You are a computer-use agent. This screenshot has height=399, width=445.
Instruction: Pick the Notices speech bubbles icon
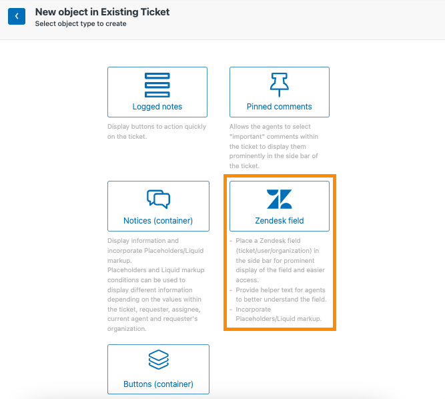(158, 199)
